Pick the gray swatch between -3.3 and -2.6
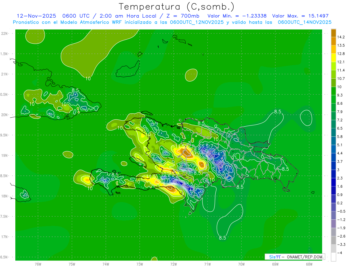Screen dimensions: 347x268 pyautogui.click(x=333, y=240)
